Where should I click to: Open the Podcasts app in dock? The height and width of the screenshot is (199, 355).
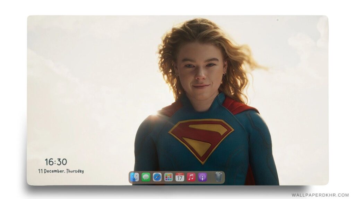tap(202, 177)
